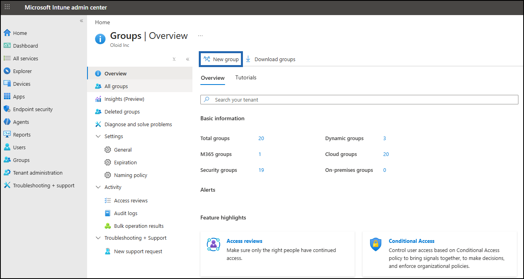This screenshot has height=279, width=524.
Task: Open Explorer icon in left navigation
Action: 7,71
